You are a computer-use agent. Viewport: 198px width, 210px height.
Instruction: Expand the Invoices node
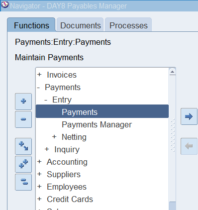pyautogui.click(x=39, y=75)
